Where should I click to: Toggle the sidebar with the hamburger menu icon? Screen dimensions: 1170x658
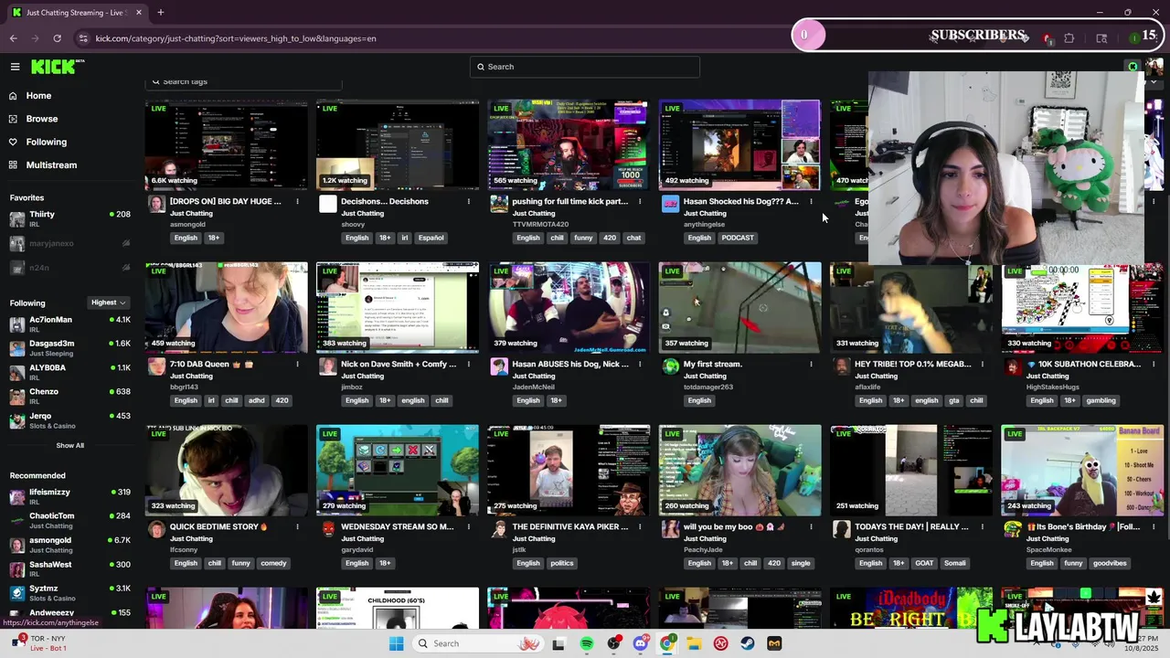pos(15,67)
